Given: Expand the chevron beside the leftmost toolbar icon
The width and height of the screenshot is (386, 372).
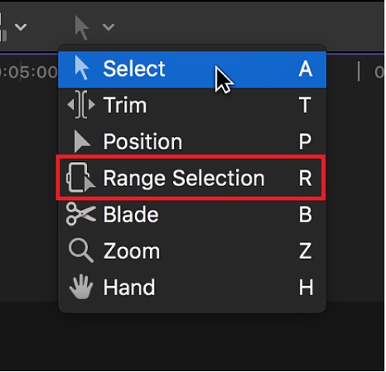Looking at the screenshot, I should point(21,27).
